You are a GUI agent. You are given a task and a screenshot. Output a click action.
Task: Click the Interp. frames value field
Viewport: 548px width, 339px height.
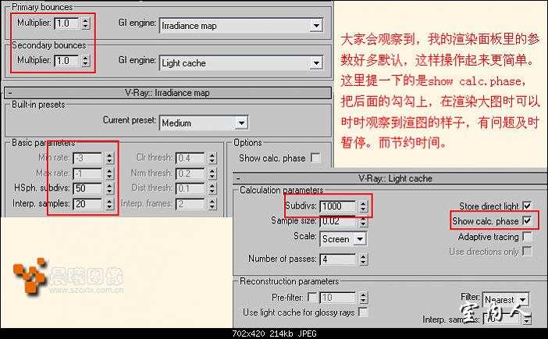(190, 204)
